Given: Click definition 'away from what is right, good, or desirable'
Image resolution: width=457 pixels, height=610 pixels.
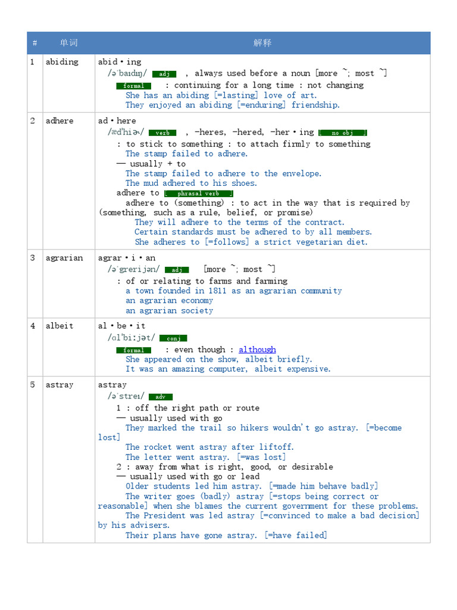Looking at the screenshot, I should 234,466.
